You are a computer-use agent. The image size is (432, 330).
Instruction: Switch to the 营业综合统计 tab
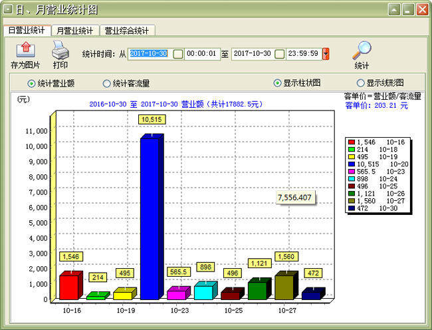(127, 31)
